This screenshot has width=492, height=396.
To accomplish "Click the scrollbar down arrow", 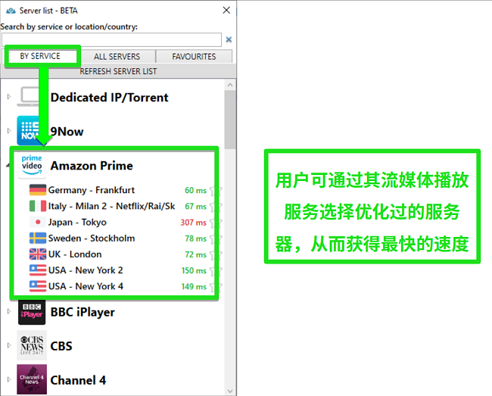I will coord(230,391).
